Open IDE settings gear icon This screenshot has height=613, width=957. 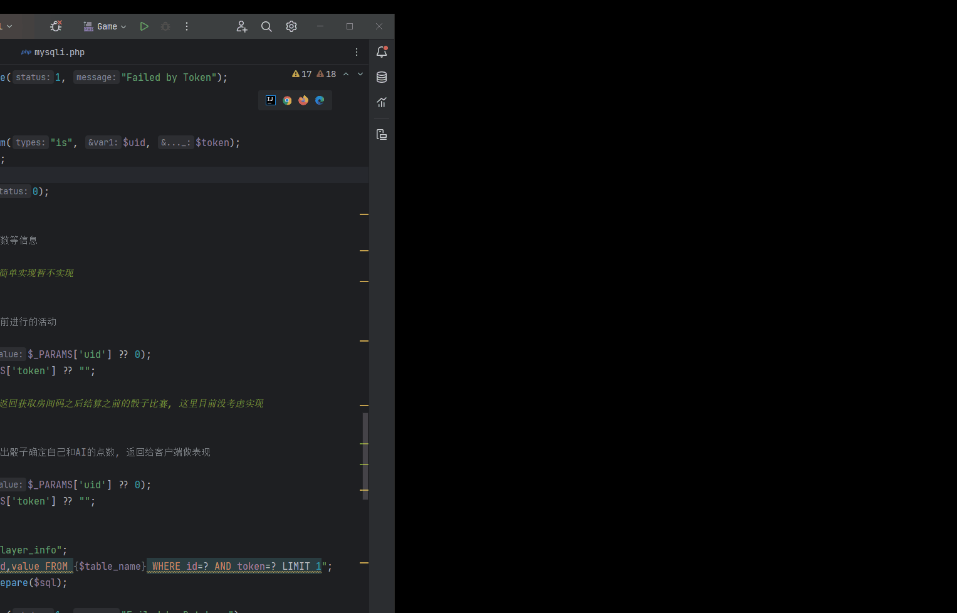(x=291, y=26)
